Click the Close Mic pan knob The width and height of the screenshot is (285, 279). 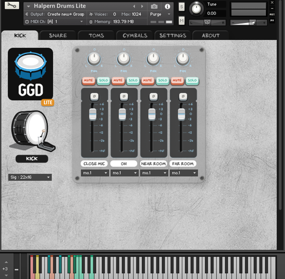click(x=94, y=59)
